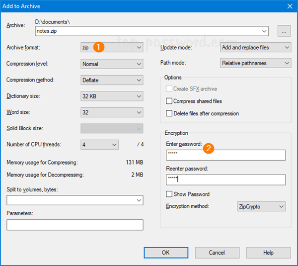Check Delete files after compression
The image size is (298, 266).
click(169, 114)
